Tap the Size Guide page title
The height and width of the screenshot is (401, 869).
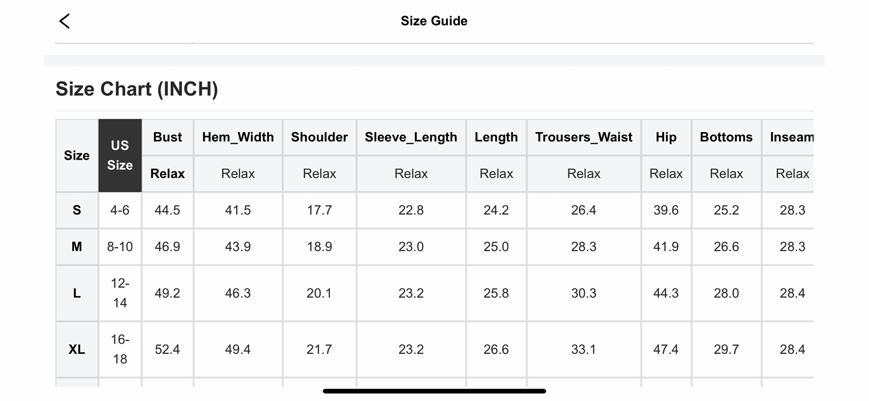tap(434, 21)
